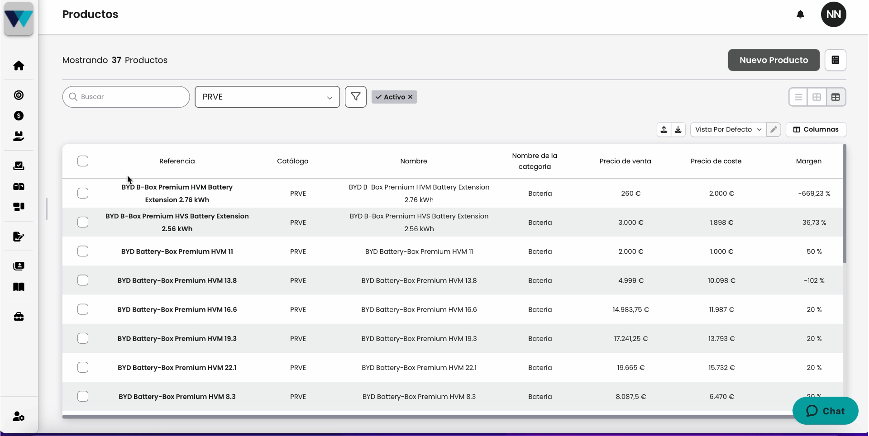Open reference BYD Battery-Box Premium HVM 22.1
Image resolution: width=869 pixels, height=436 pixels.
[177, 368]
